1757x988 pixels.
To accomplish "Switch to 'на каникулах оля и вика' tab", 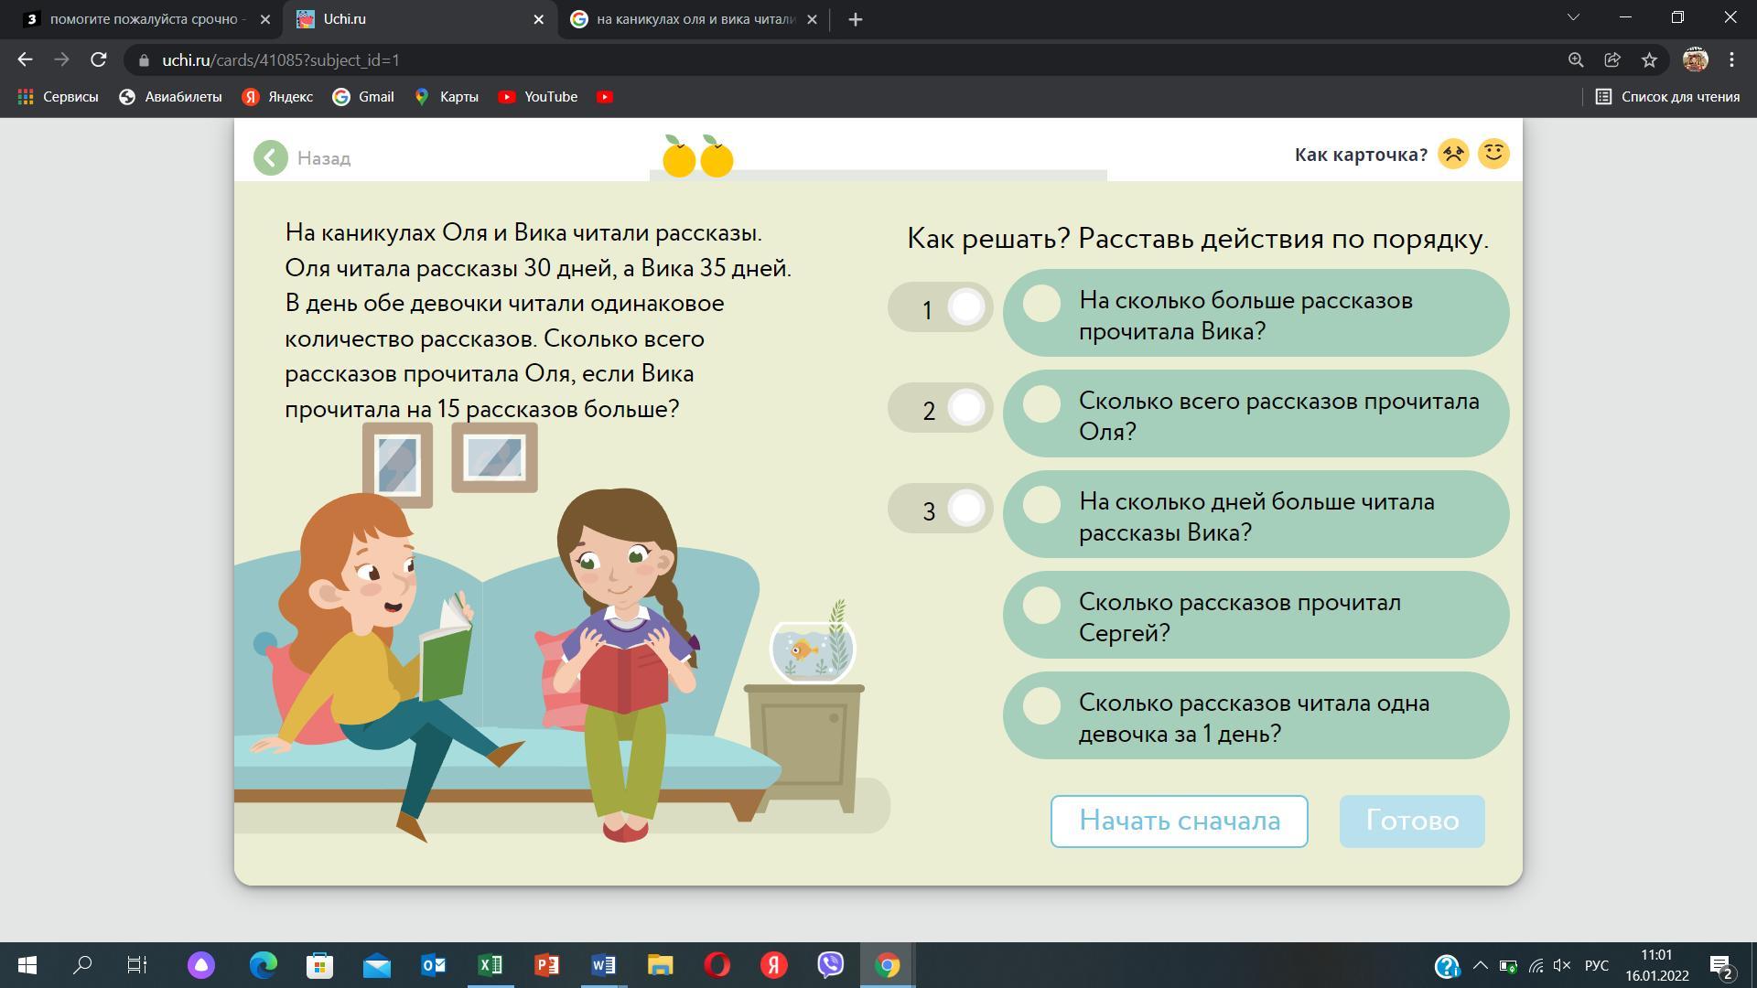I will pyautogui.click(x=694, y=19).
